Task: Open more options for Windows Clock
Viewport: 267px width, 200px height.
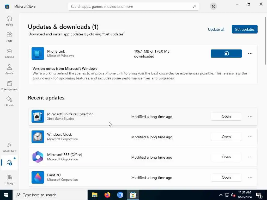Action: point(250,137)
